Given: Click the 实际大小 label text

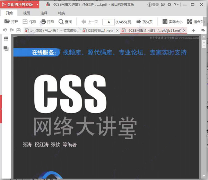Looking at the screenshot, I should [x=176, y=22].
